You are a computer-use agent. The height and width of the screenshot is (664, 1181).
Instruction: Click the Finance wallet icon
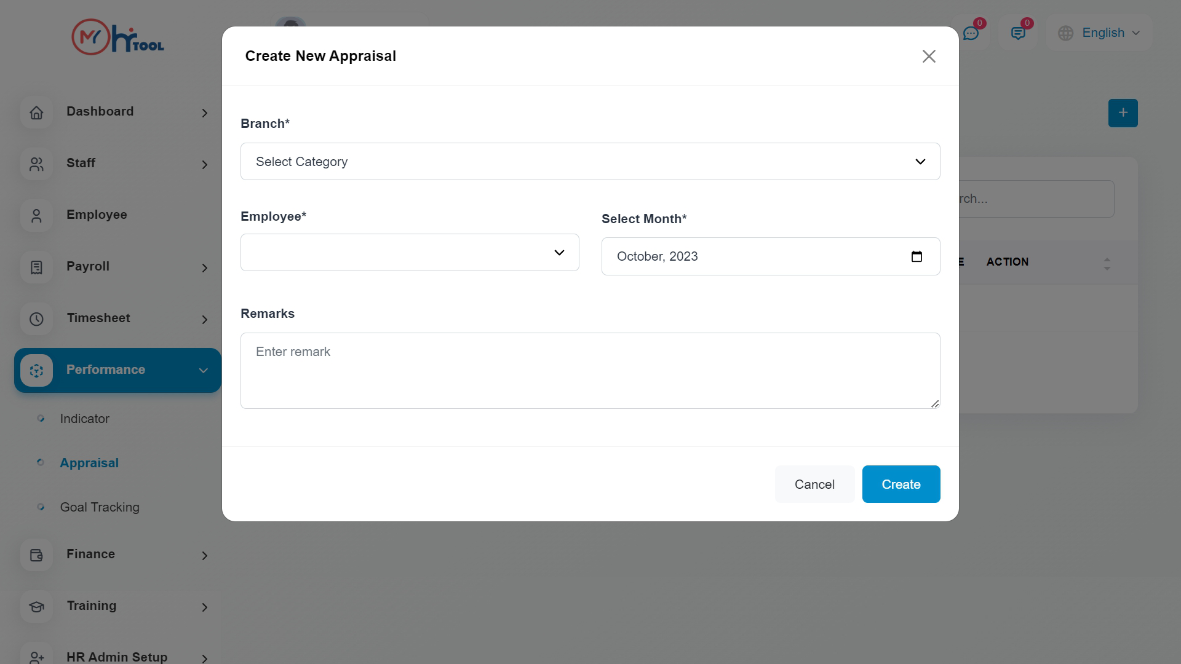36,555
